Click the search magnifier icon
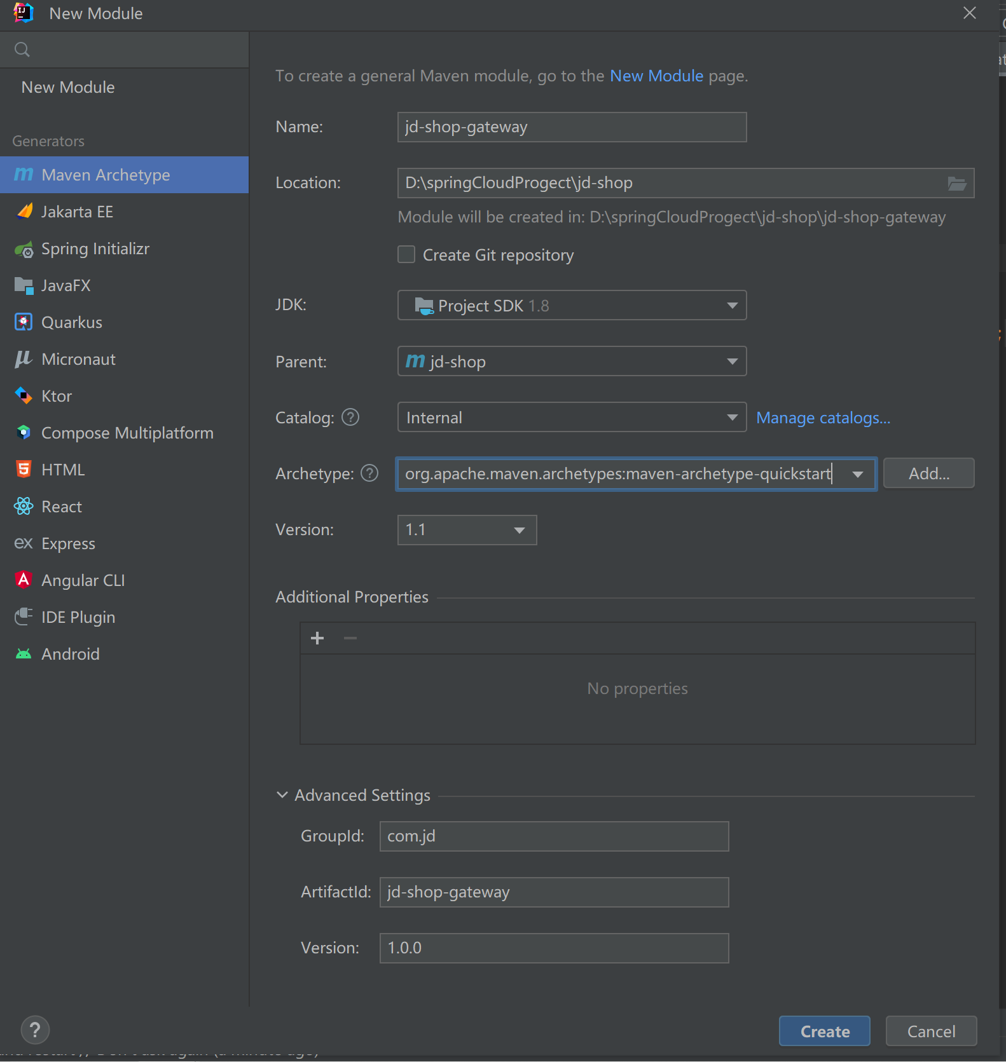 pos(22,50)
